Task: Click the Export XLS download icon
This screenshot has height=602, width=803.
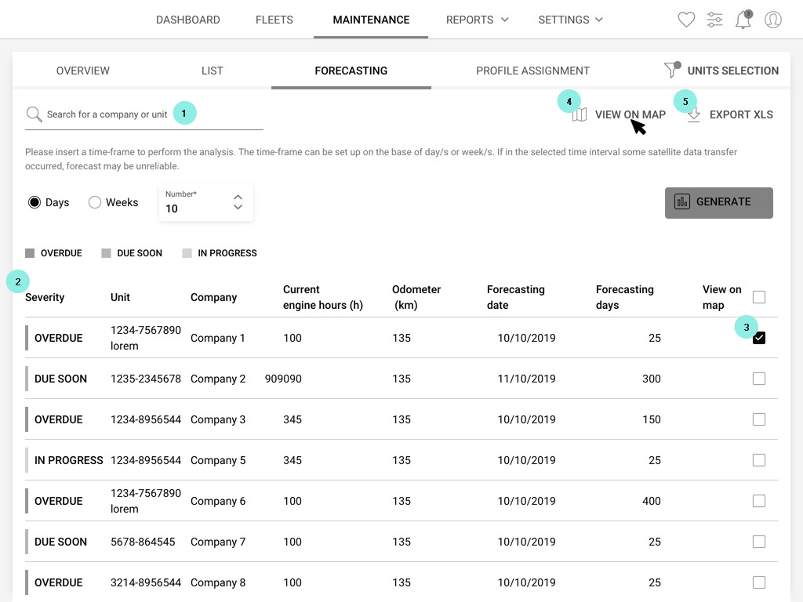Action: [694, 114]
